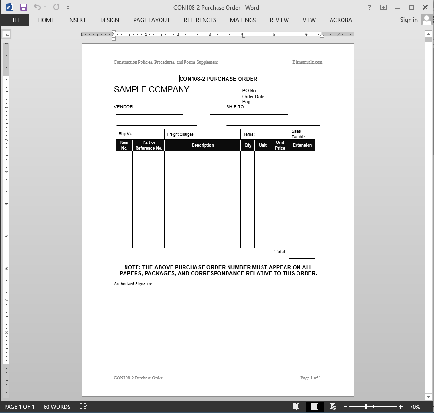Image resolution: width=434 pixels, height=413 pixels.
Task: Click the Unit column header
Action: click(263, 145)
